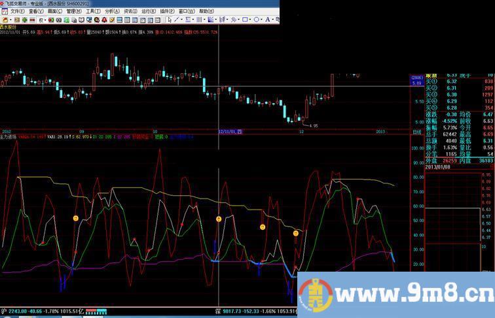
Task: Pick the rectangle drawing tool
Action: point(244,19)
